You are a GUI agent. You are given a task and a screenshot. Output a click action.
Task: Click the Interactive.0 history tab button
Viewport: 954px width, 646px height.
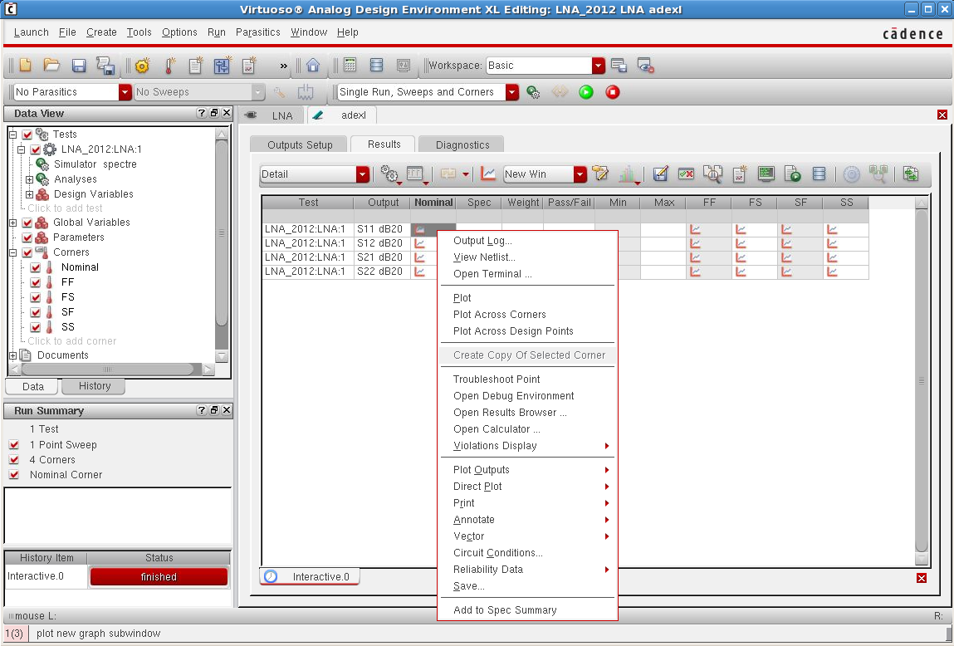[310, 576]
